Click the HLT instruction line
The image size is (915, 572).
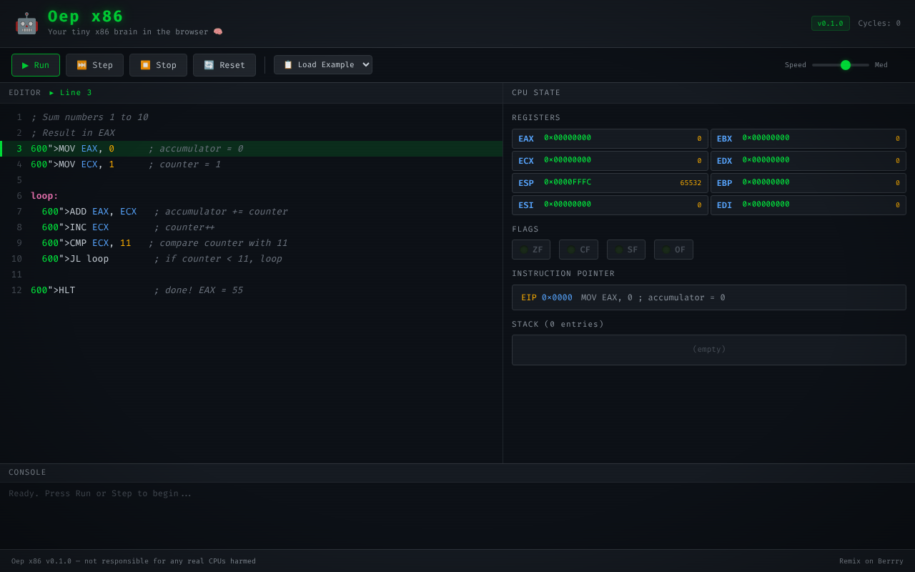click(x=251, y=290)
